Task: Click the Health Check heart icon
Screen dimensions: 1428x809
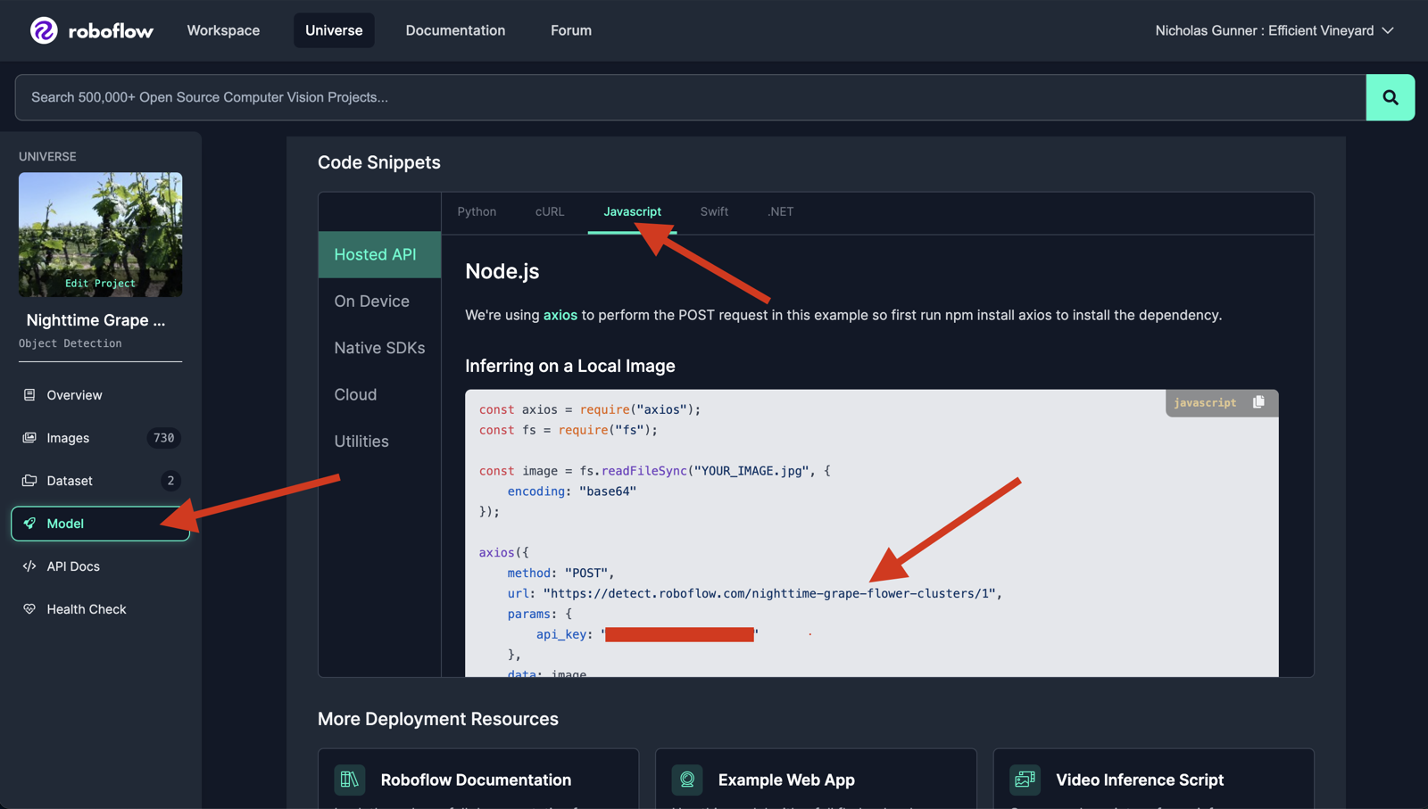Action: tap(29, 608)
